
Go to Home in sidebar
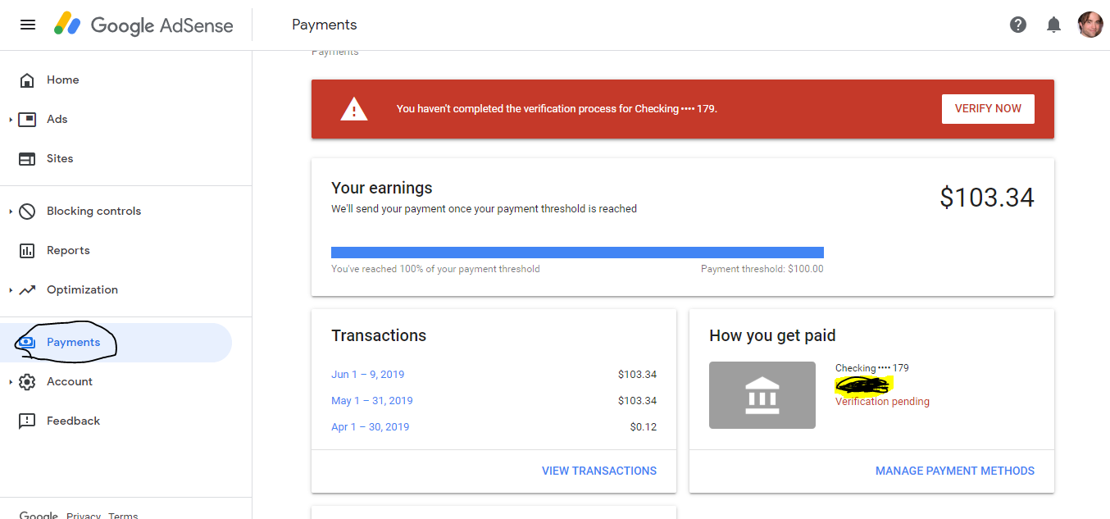click(63, 80)
